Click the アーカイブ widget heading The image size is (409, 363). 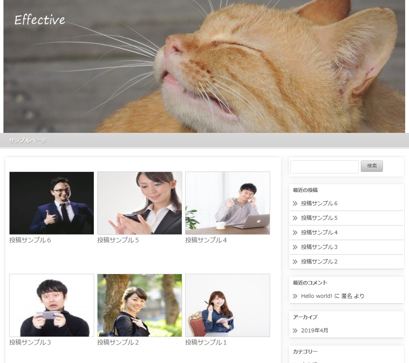(x=305, y=317)
